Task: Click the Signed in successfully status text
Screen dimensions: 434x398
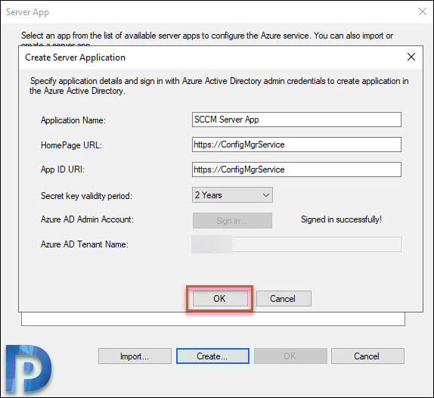Action: tap(341, 219)
